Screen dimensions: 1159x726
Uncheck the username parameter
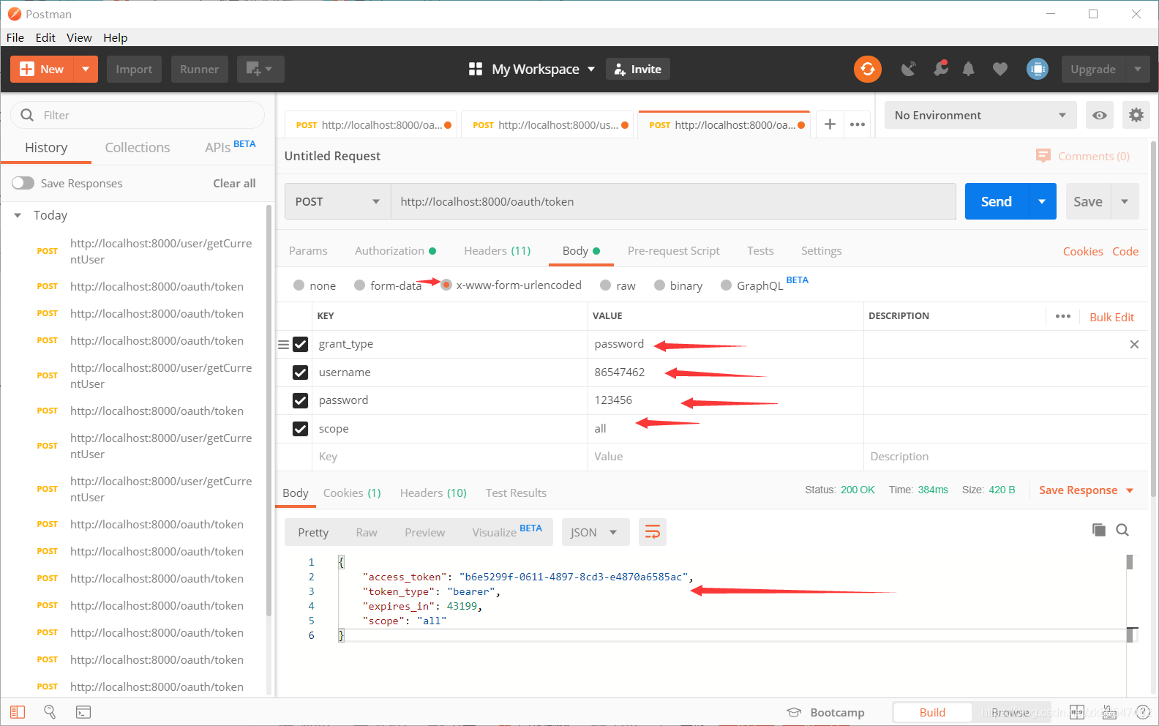click(x=300, y=373)
